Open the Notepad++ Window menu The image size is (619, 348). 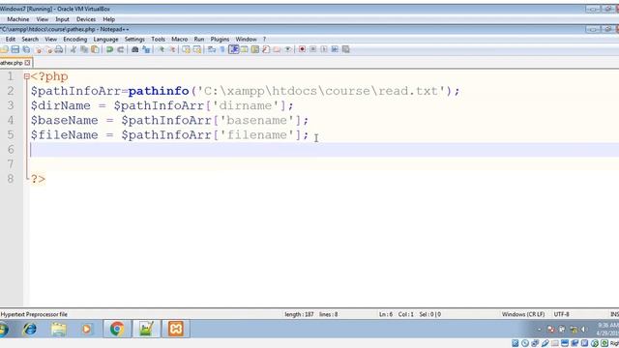[246, 39]
